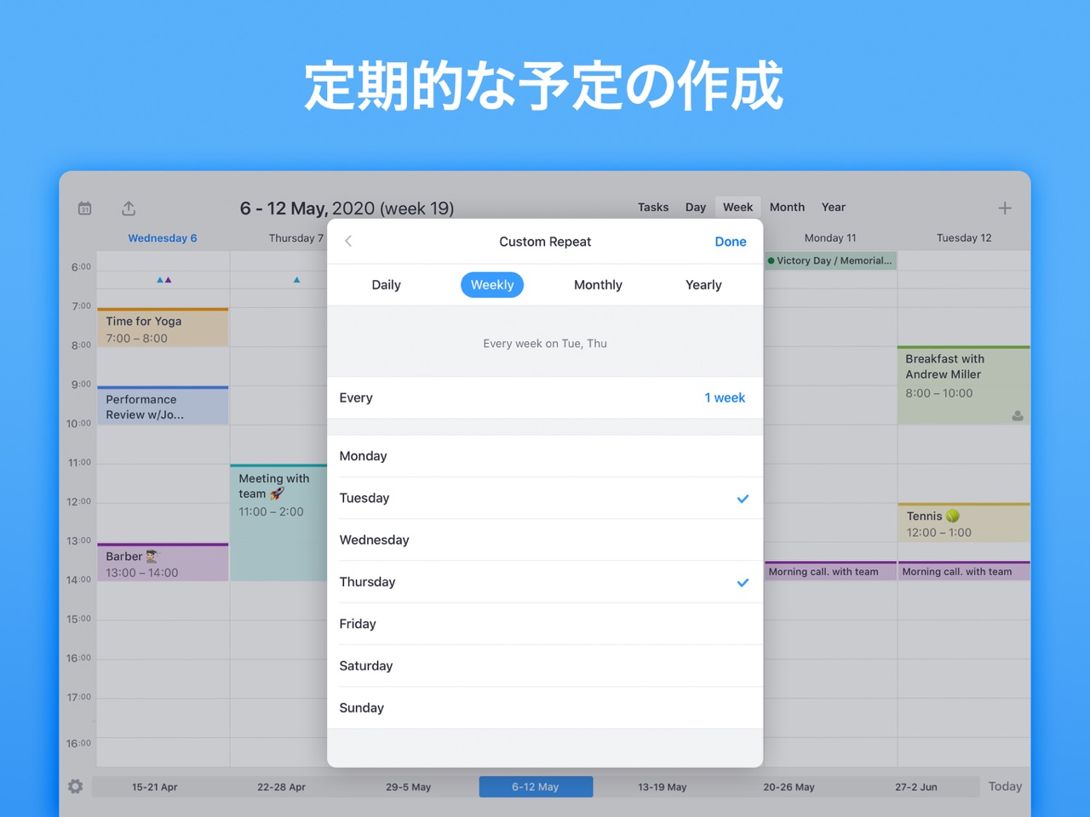Navigate to week 13-19 May
1090x817 pixels.
pos(662,787)
